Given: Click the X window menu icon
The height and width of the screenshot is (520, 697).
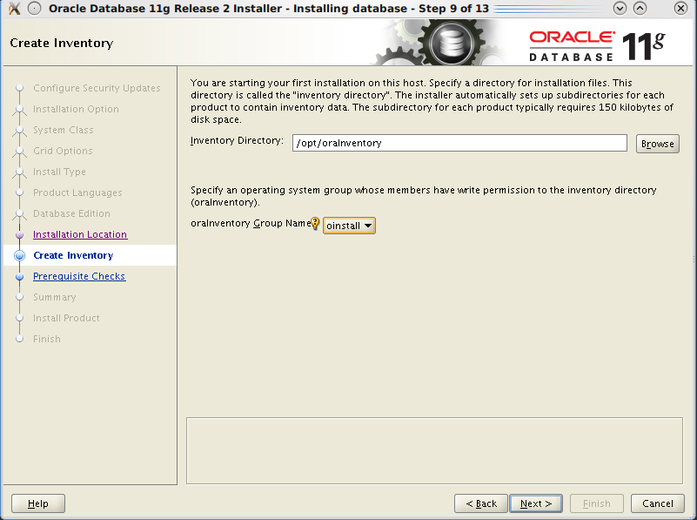Looking at the screenshot, I should [14, 8].
